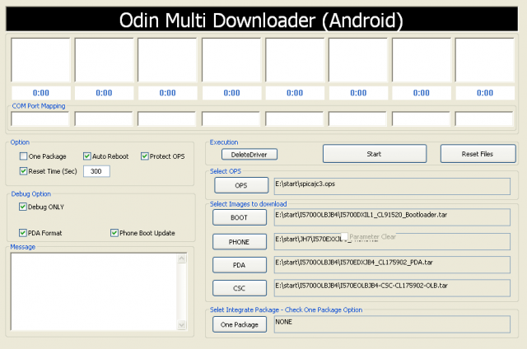The height and width of the screenshot is (349, 527).
Task: Click the OPS path field with spicajc3.ops
Action: point(392,186)
